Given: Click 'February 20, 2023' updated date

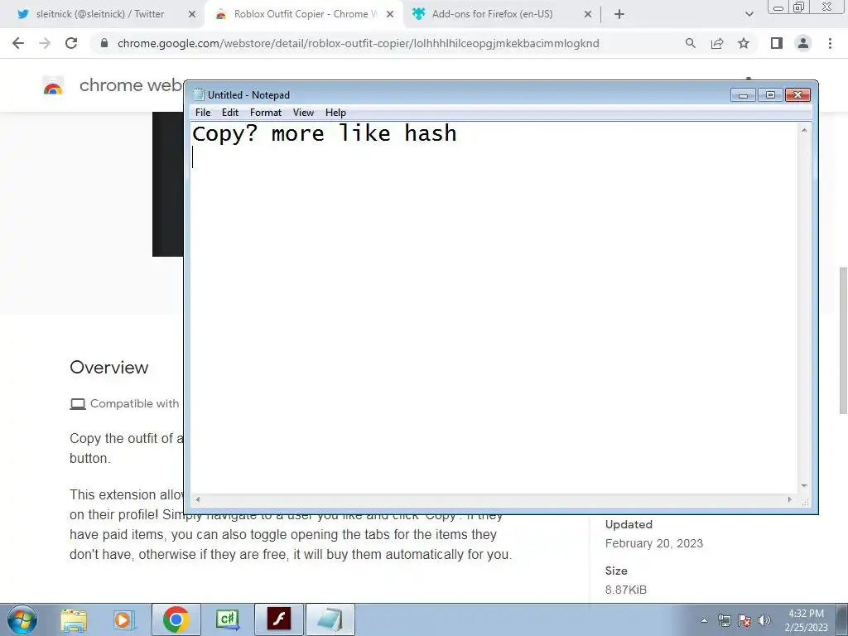Looking at the screenshot, I should 654,543.
